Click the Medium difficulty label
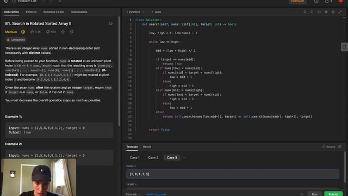This screenshot has width=348, height=196. point(11,32)
